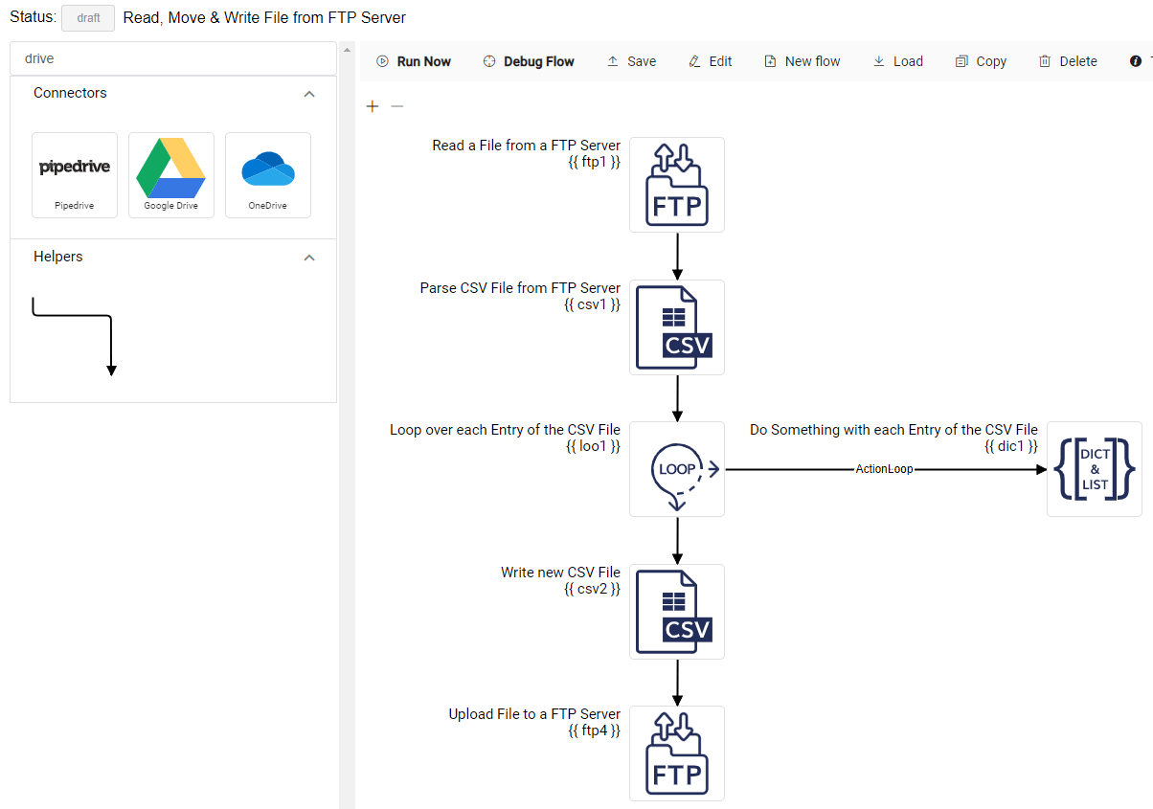Click the new-file icon beside New flow
The height and width of the screenshot is (809, 1153).
pyautogui.click(x=770, y=61)
